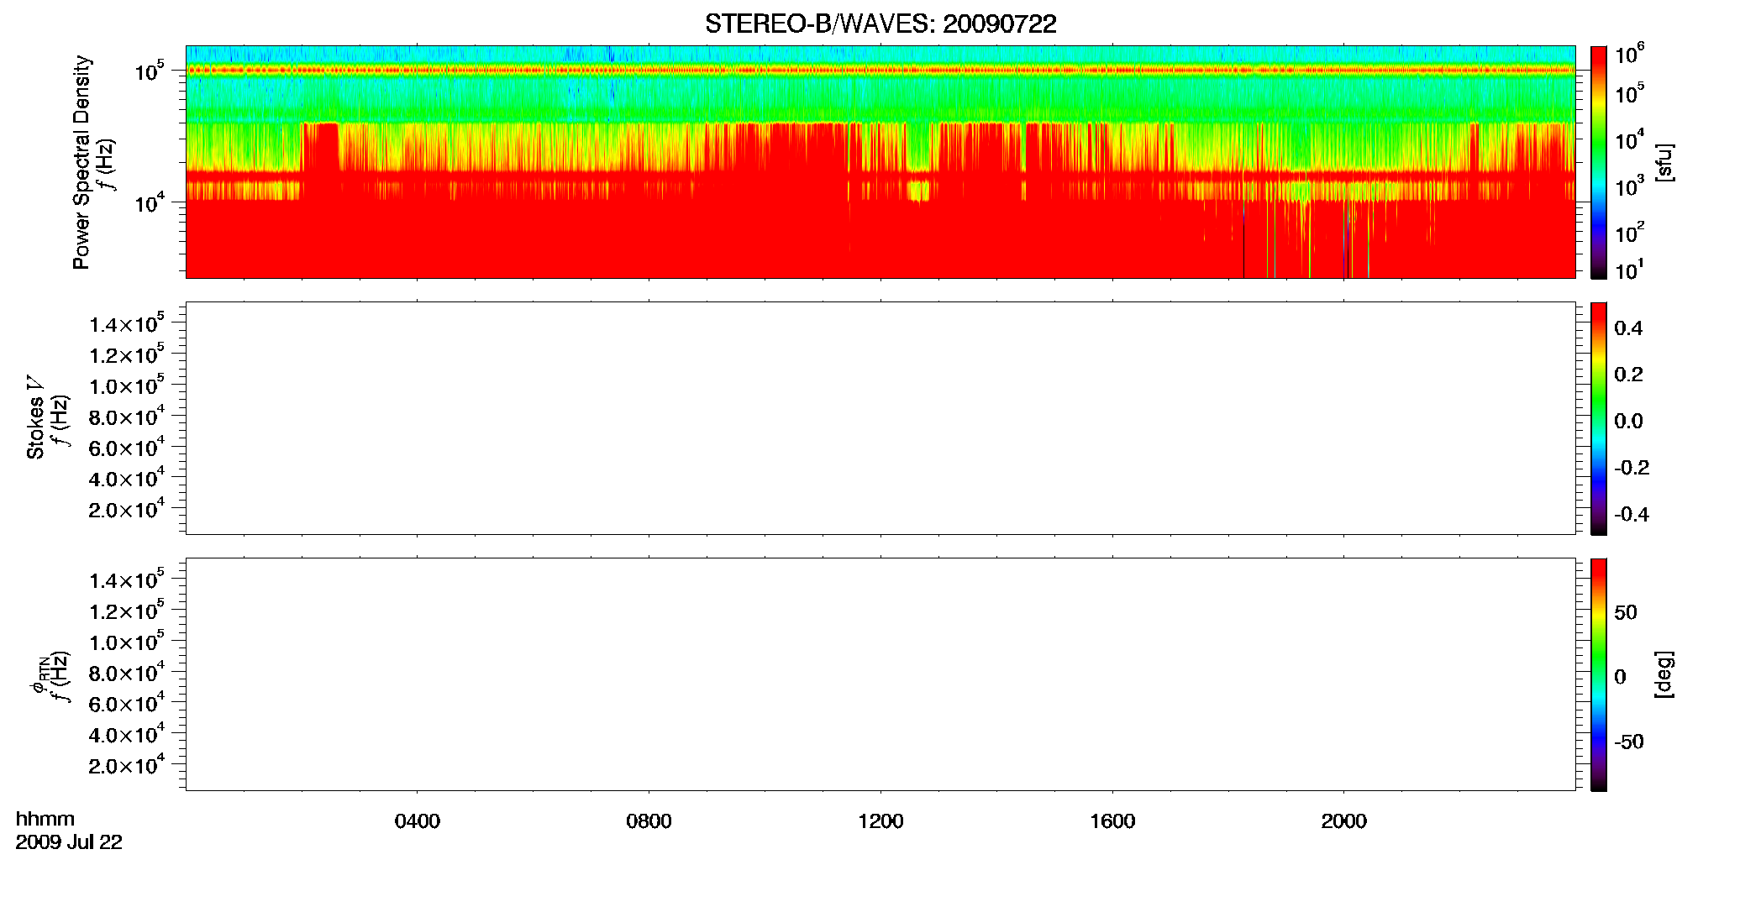Click the 2009 Jul 22 date label
The image size is (1761, 907).
(x=69, y=842)
